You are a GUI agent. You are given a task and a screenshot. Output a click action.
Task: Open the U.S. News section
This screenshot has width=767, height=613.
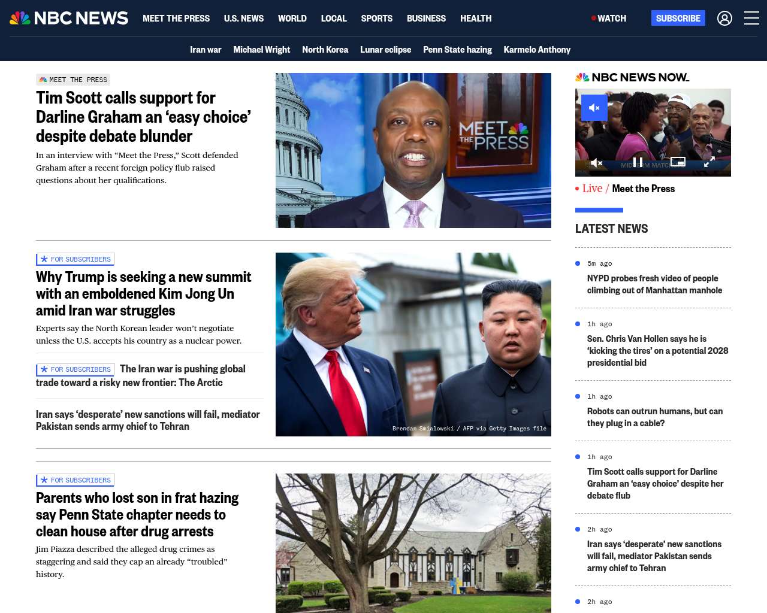[244, 19]
